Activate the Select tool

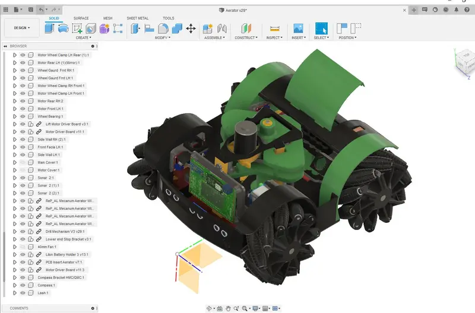(x=321, y=28)
